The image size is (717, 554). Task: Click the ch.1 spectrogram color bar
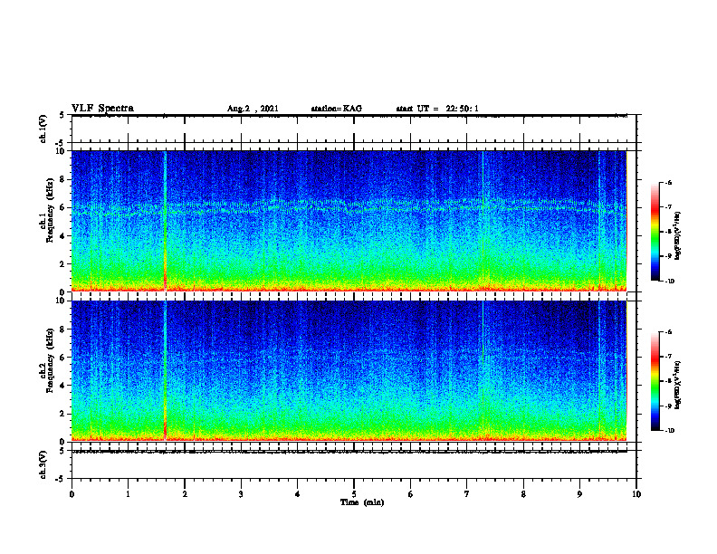655,232
